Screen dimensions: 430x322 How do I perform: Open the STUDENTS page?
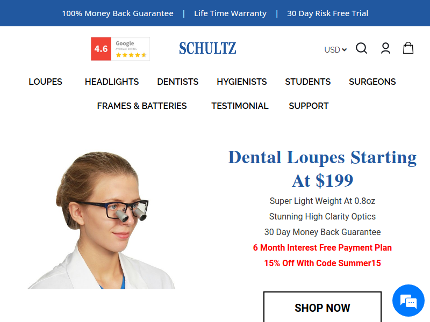tap(307, 82)
